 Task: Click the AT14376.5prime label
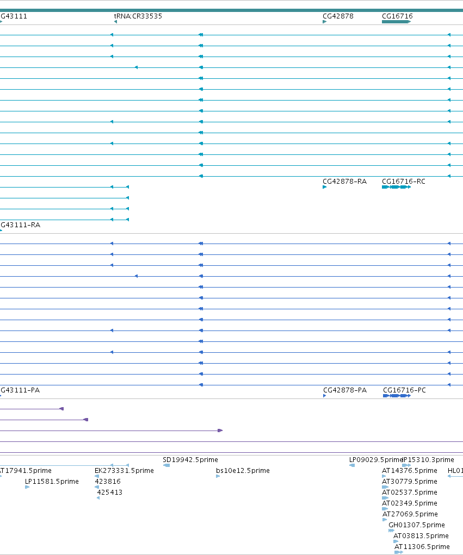click(410, 471)
